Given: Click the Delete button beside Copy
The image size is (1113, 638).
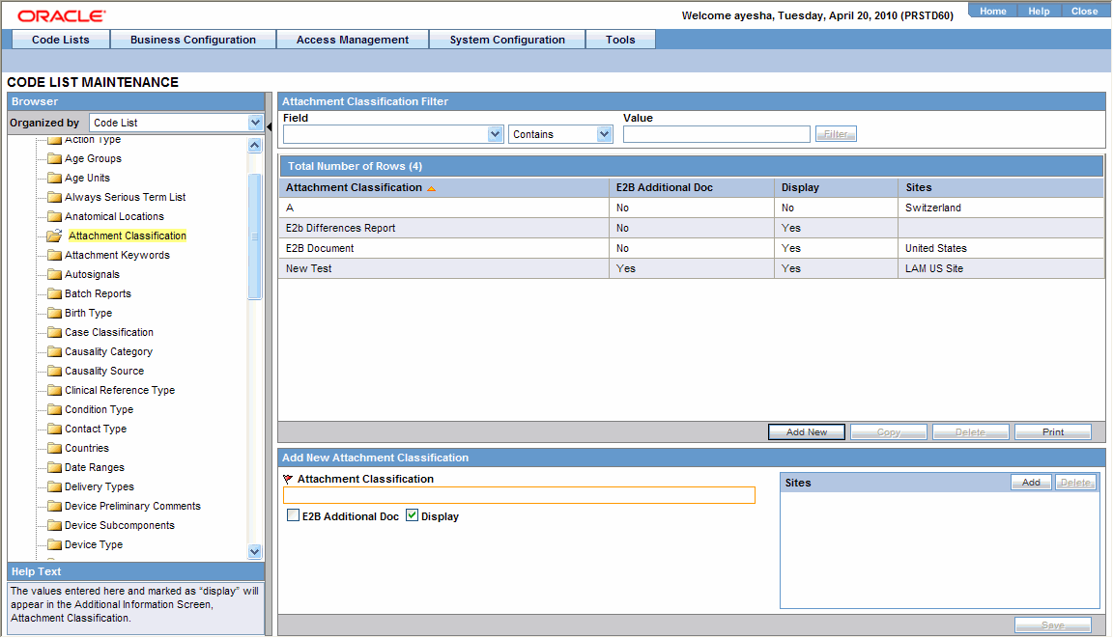Looking at the screenshot, I should click(x=970, y=432).
